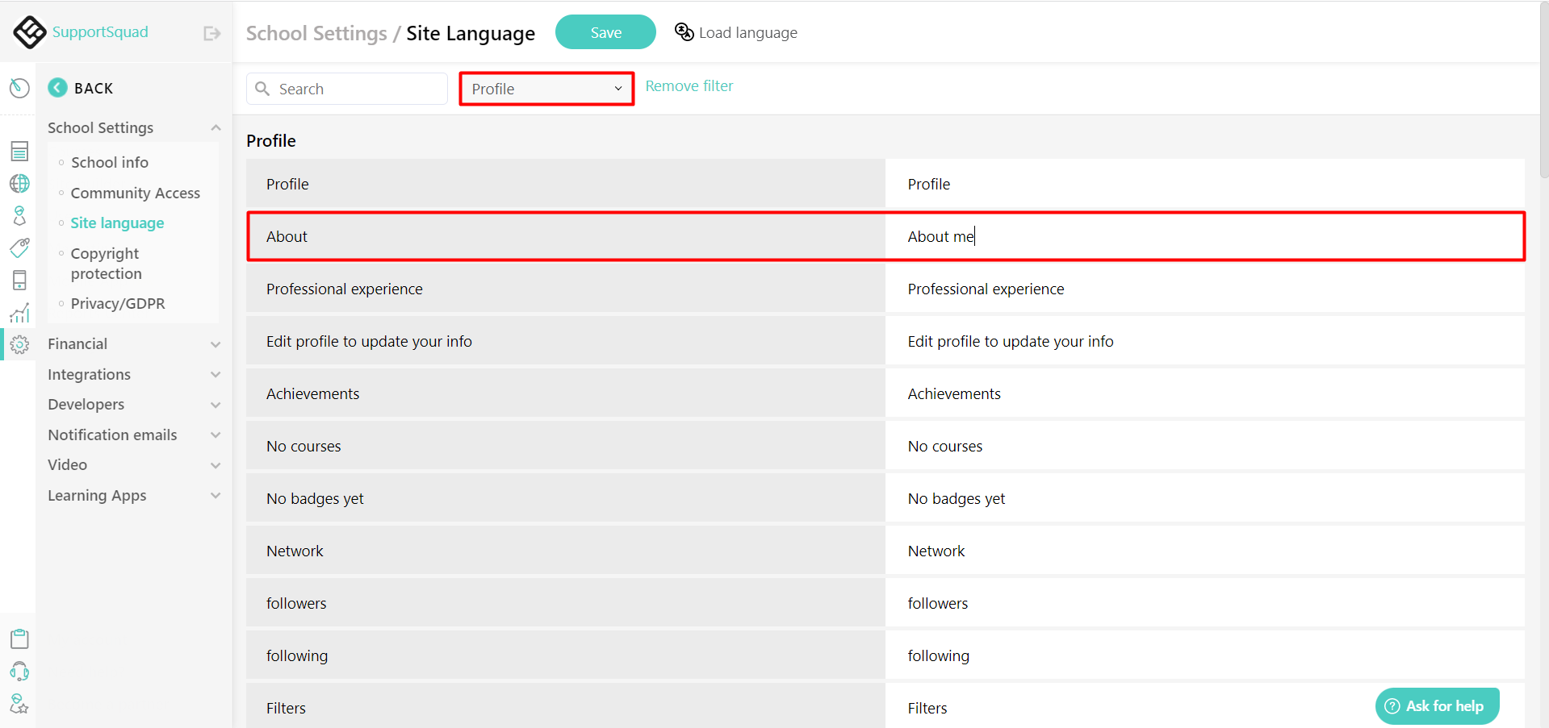Open the Privacy/GDPR settings page
Viewport: 1549px width, 728px height.
coord(118,303)
